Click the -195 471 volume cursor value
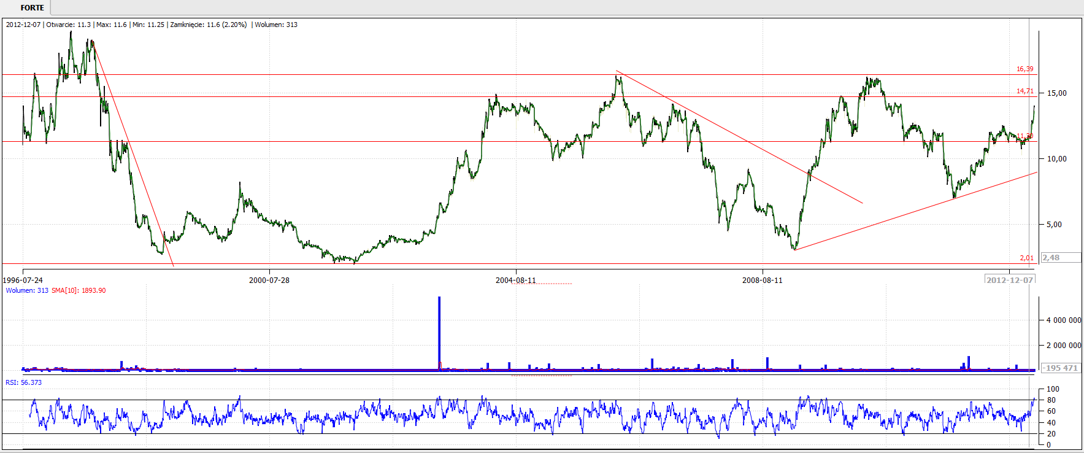The height and width of the screenshot is (453, 1084). (1061, 368)
